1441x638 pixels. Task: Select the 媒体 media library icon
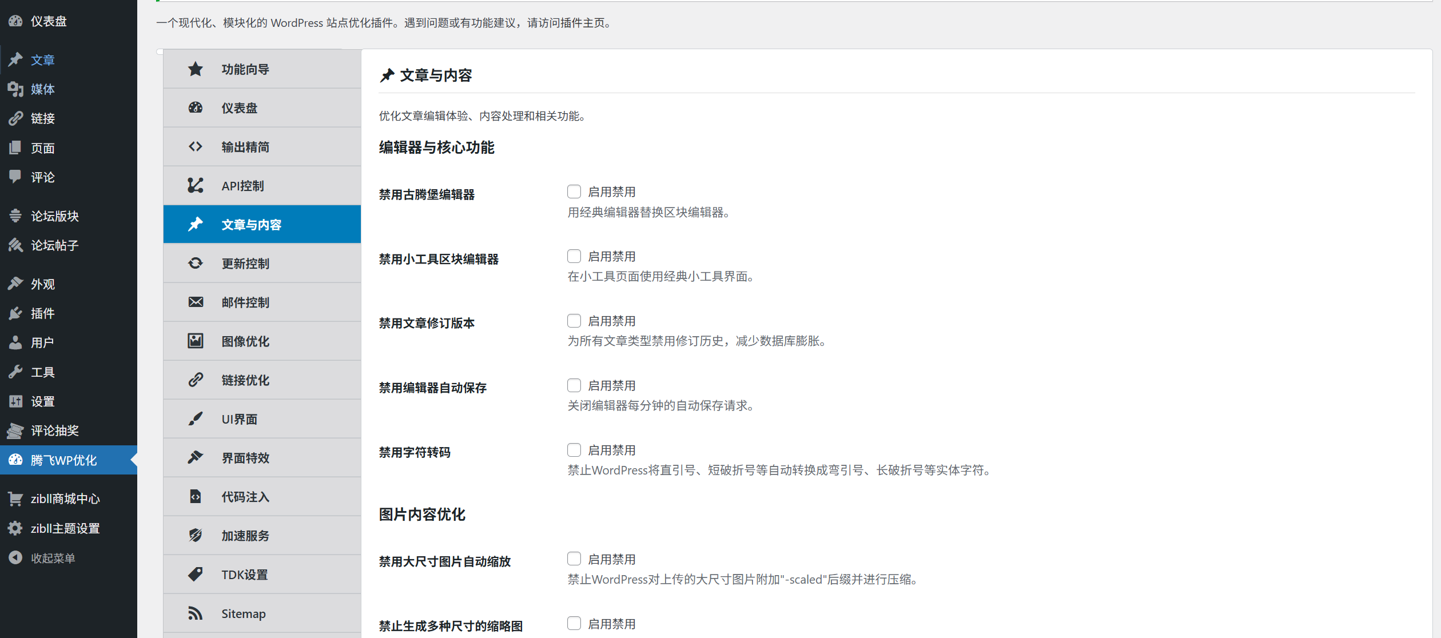(15, 89)
